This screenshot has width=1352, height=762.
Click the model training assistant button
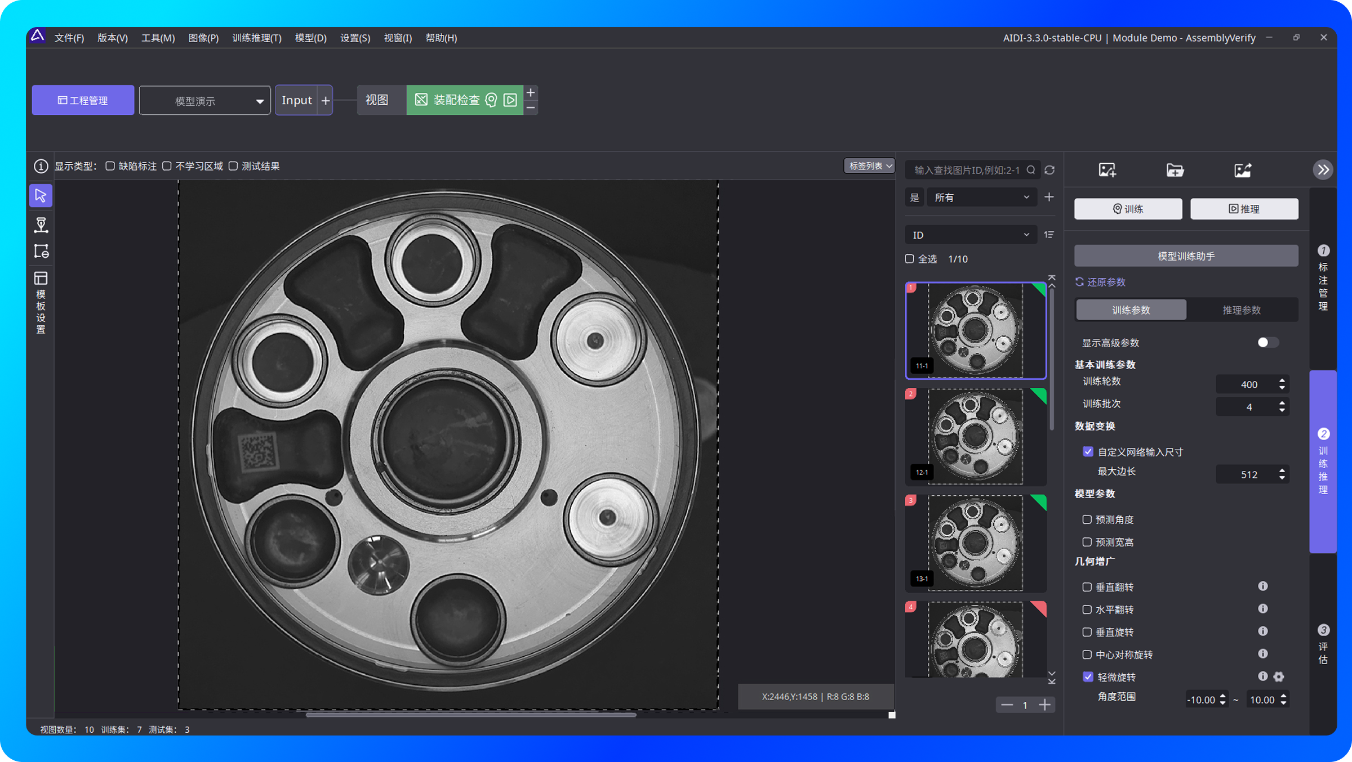tap(1186, 256)
